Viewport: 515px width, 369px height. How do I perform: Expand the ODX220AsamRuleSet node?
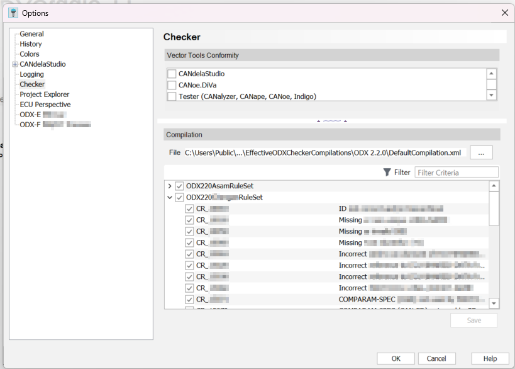tap(170, 186)
